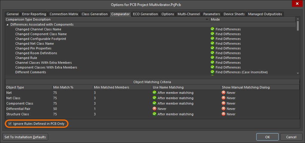Click sort arrow on Comparison Type Description header
The image size is (305, 143).
tap(208, 19)
